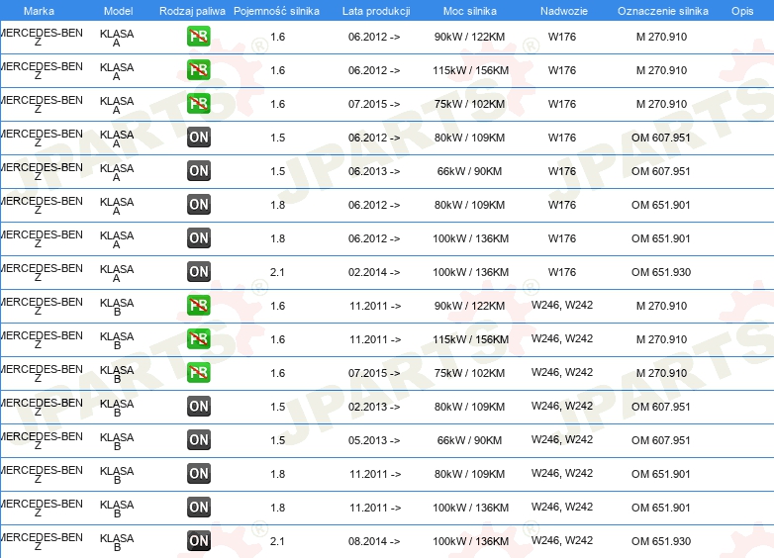Click the petrol icon for 90kW KLASA B

coord(198,306)
